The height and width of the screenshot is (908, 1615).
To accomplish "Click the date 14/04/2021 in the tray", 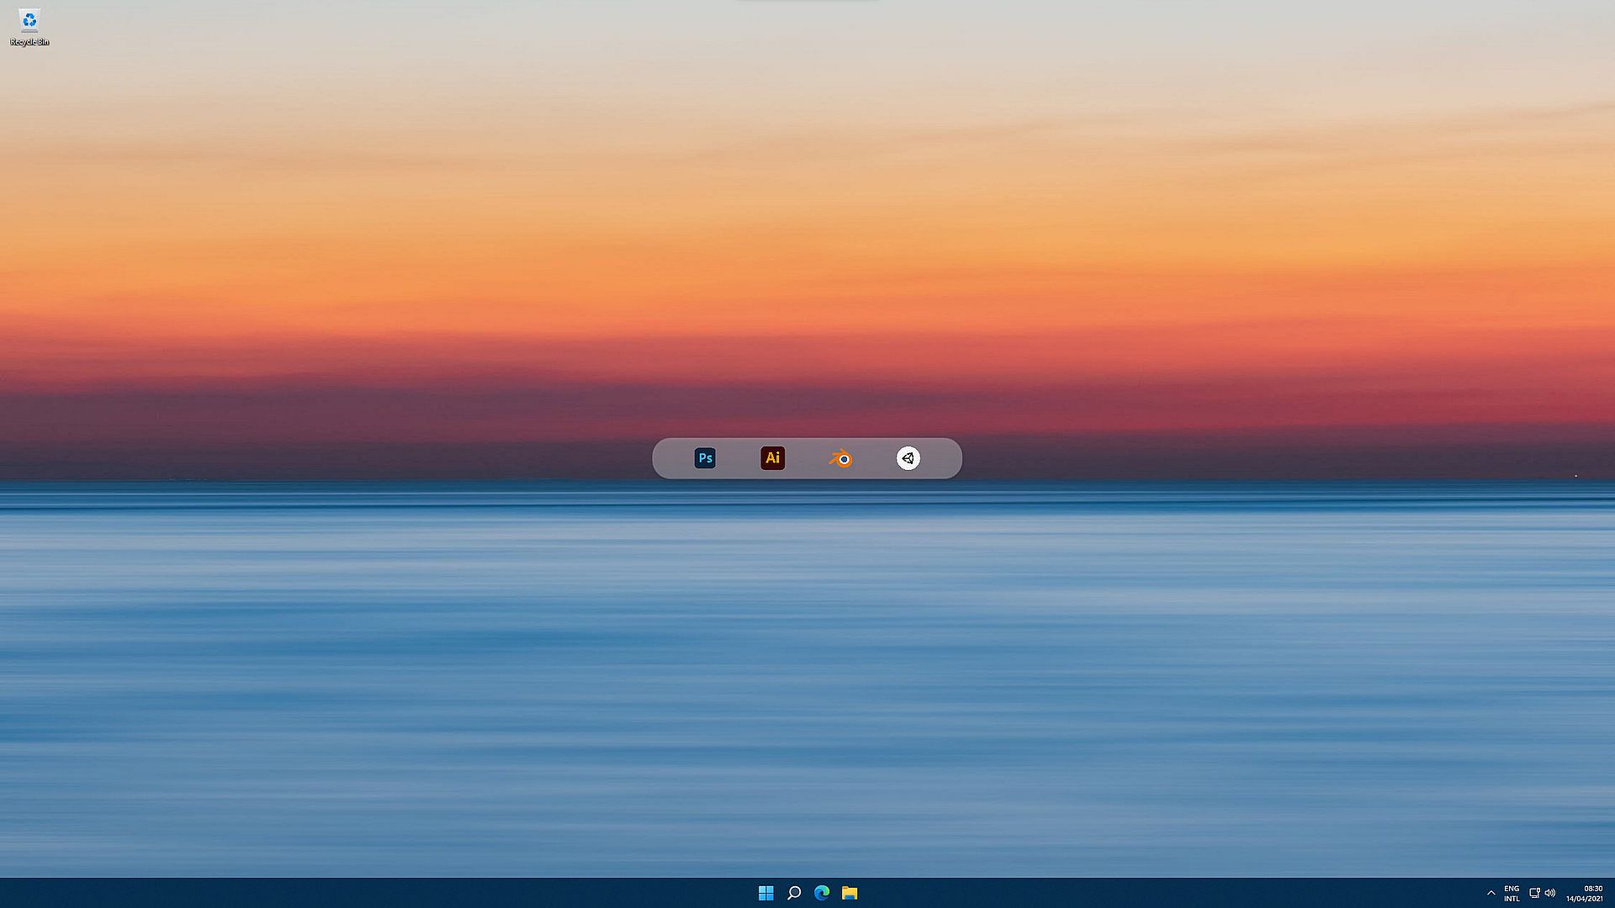I will pyautogui.click(x=1584, y=899).
